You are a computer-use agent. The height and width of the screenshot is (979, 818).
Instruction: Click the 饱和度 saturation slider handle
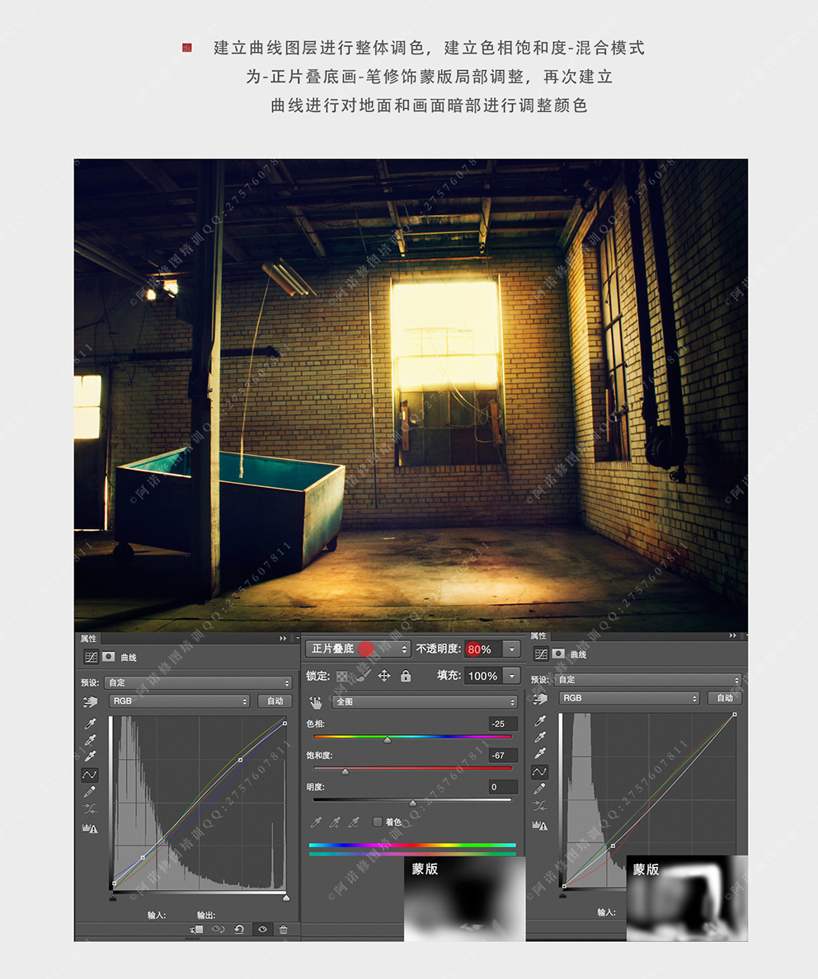(x=345, y=771)
